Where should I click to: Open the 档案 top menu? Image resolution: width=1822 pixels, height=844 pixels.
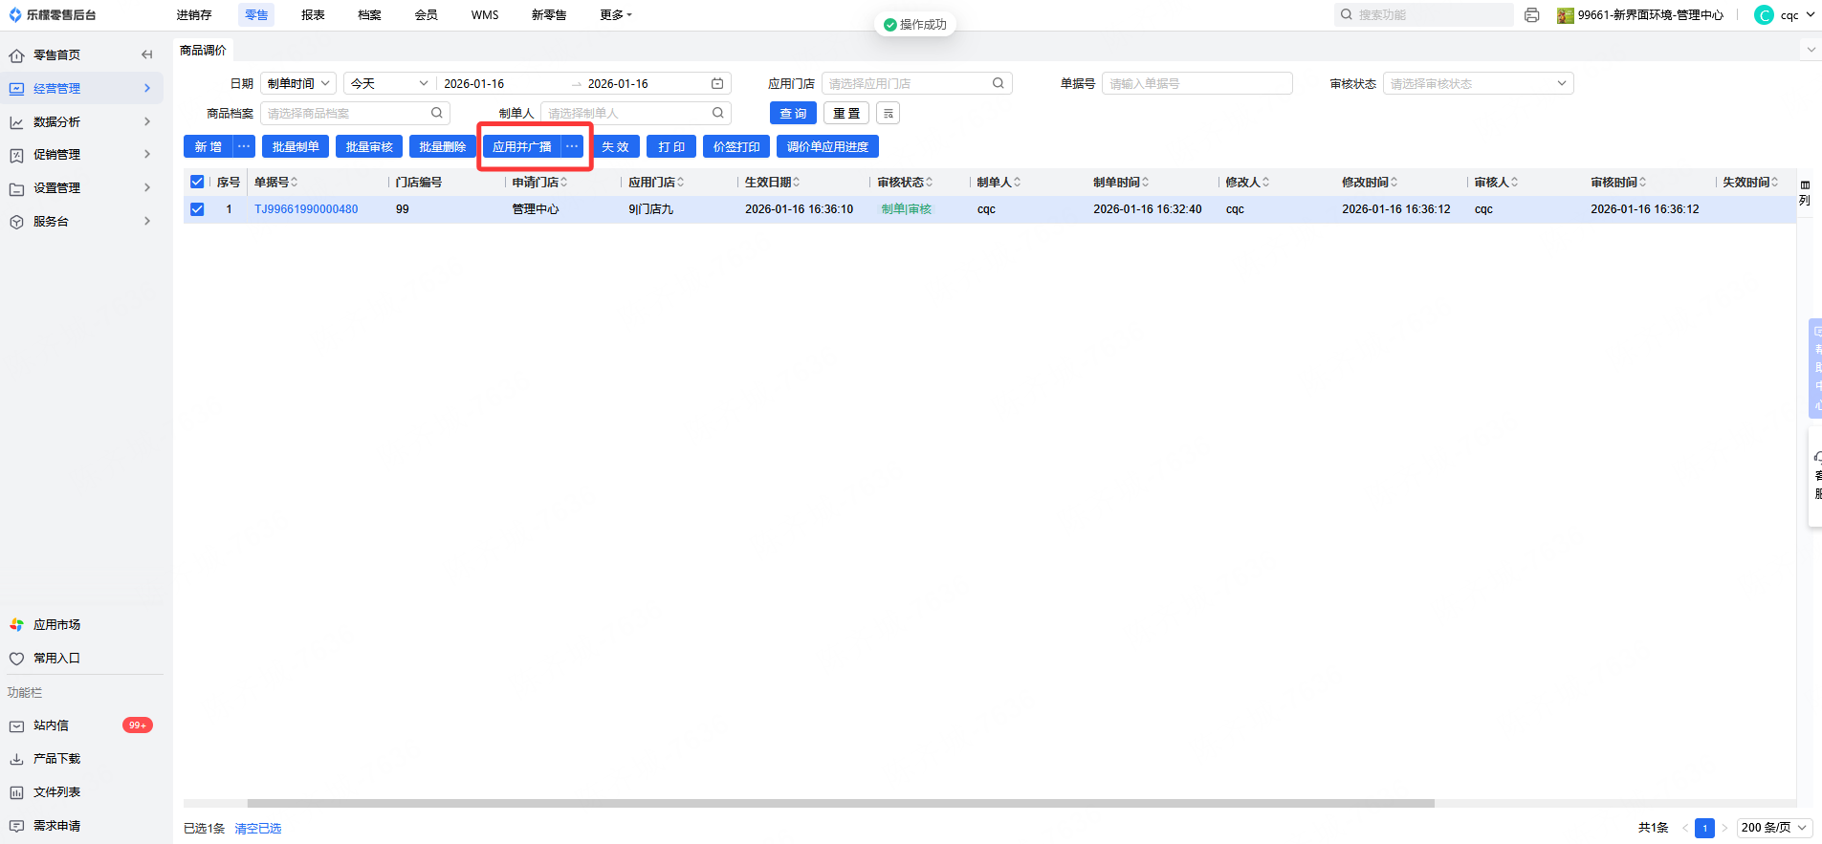pos(369,15)
